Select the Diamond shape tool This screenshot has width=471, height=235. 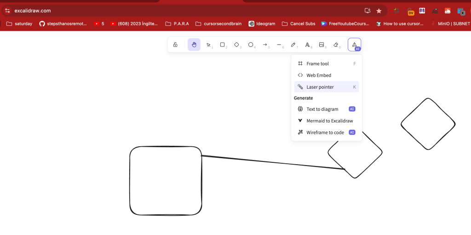[x=236, y=45]
